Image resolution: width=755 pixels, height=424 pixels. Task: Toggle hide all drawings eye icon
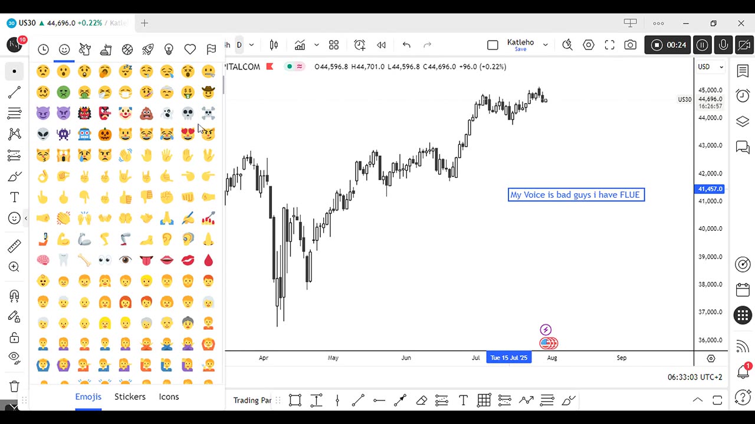14,357
